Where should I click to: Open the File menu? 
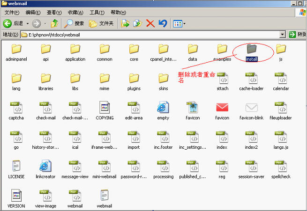[12, 13]
